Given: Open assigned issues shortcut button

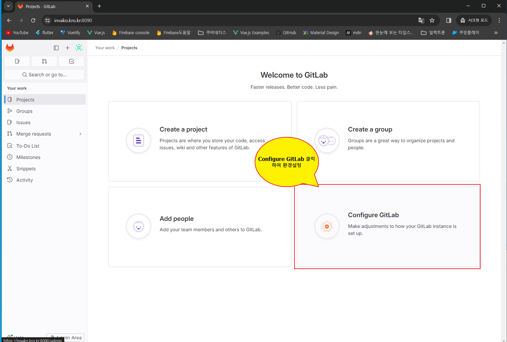Looking at the screenshot, I should pyautogui.click(x=17, y=61).
